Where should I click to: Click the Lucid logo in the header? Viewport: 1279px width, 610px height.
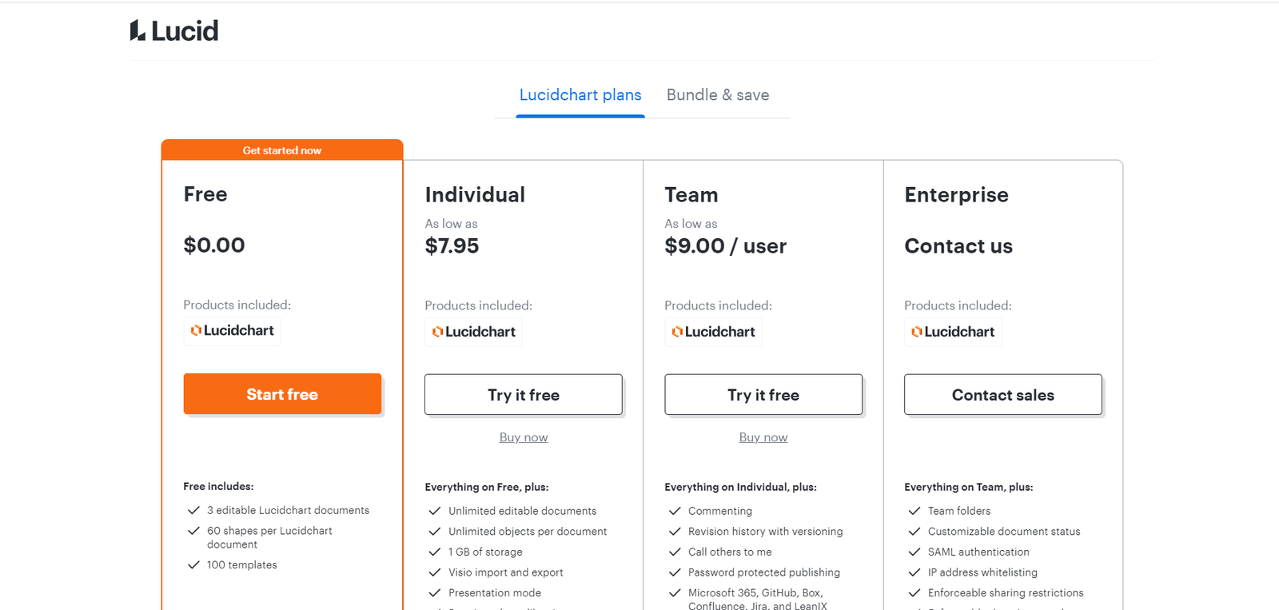[x=174, y=30]
